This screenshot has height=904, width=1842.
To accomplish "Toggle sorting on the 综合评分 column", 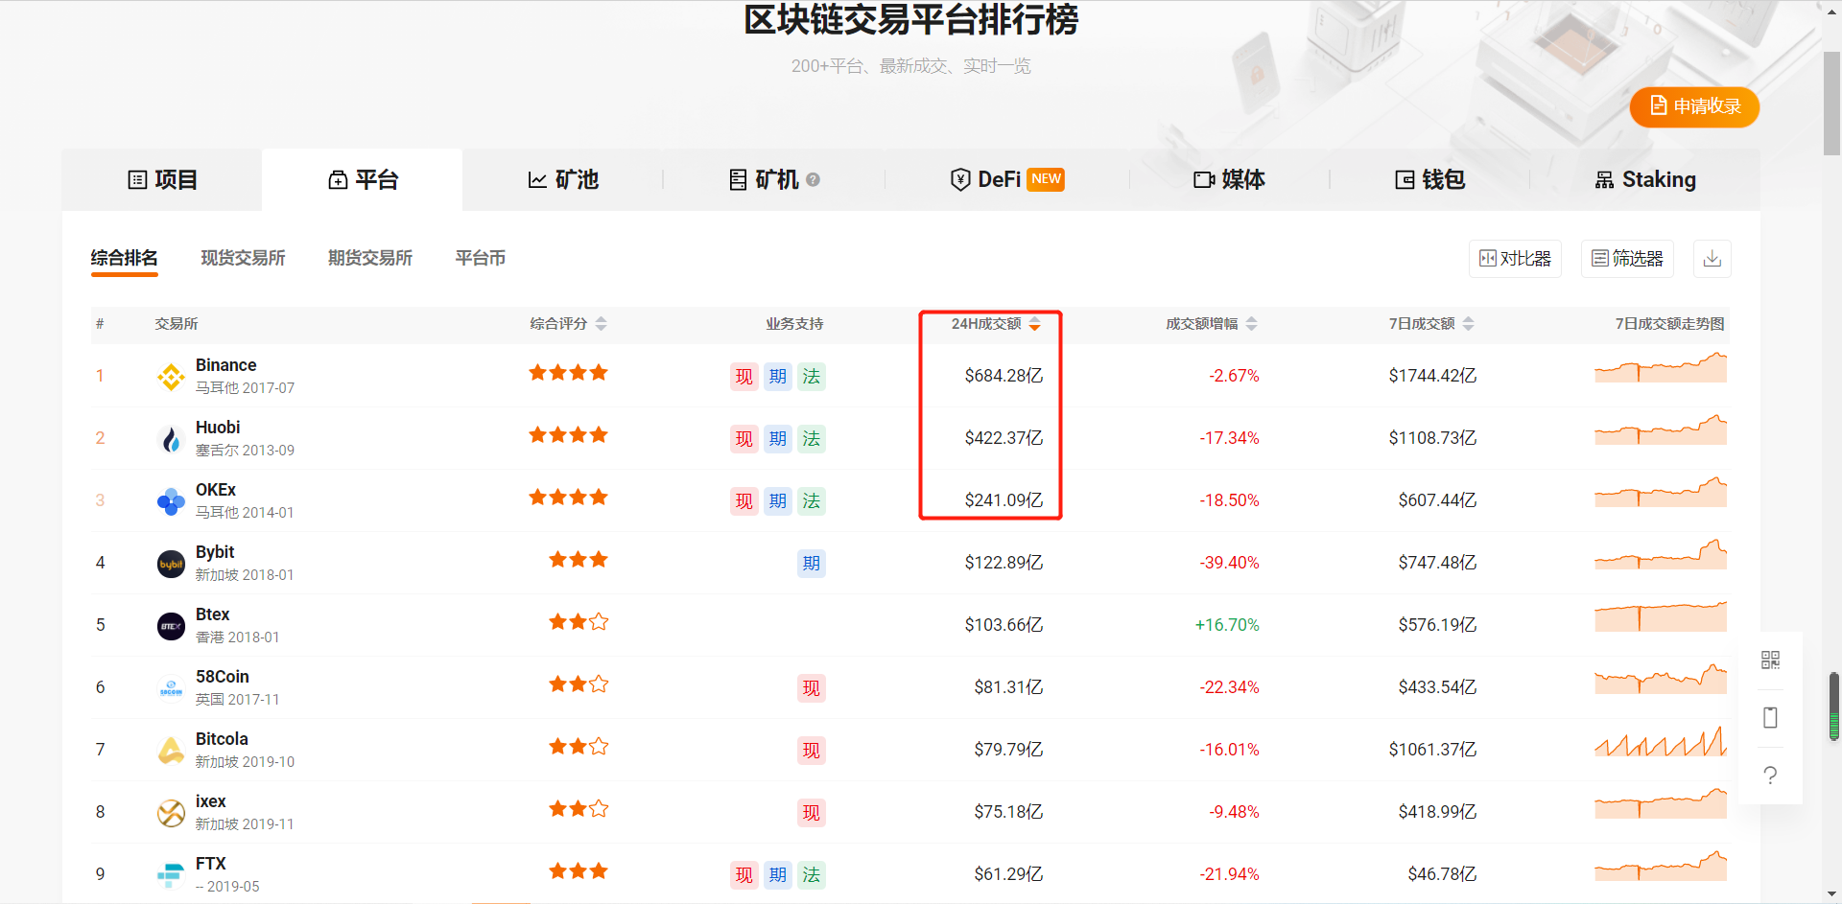I will [x=602, y=323].
